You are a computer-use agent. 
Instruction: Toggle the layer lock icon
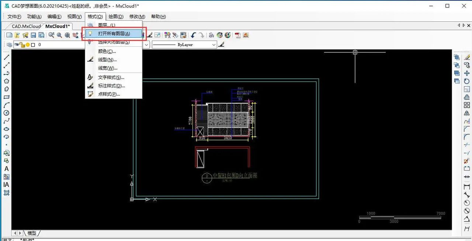[22, 45]
